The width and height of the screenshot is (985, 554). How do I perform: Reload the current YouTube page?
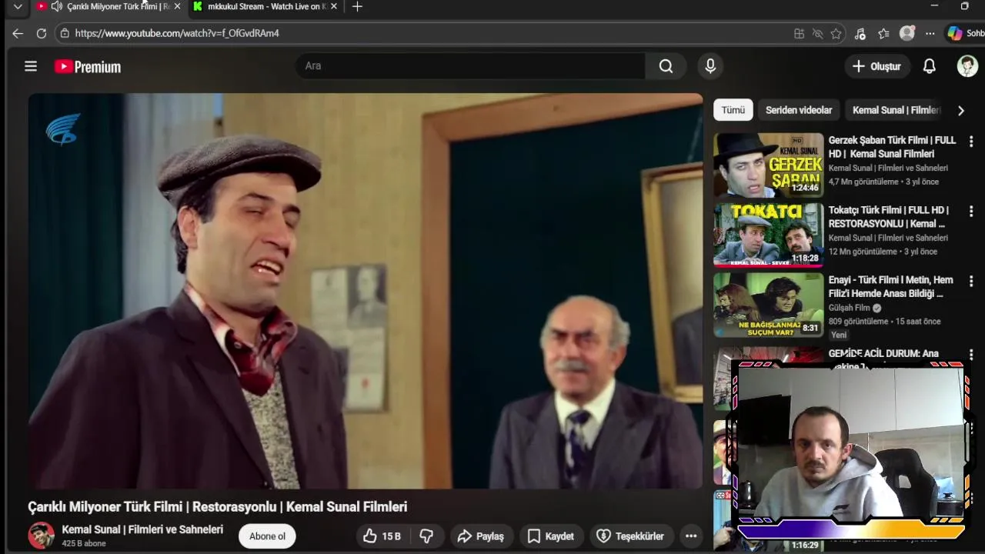click(42, 33)
